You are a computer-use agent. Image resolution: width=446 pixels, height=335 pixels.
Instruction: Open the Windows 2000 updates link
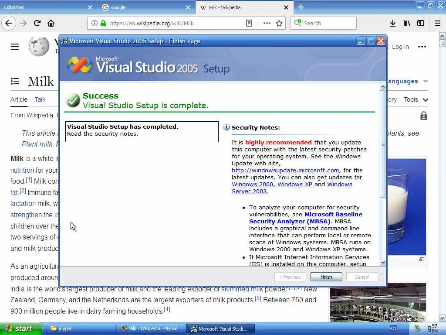(252, 185)
